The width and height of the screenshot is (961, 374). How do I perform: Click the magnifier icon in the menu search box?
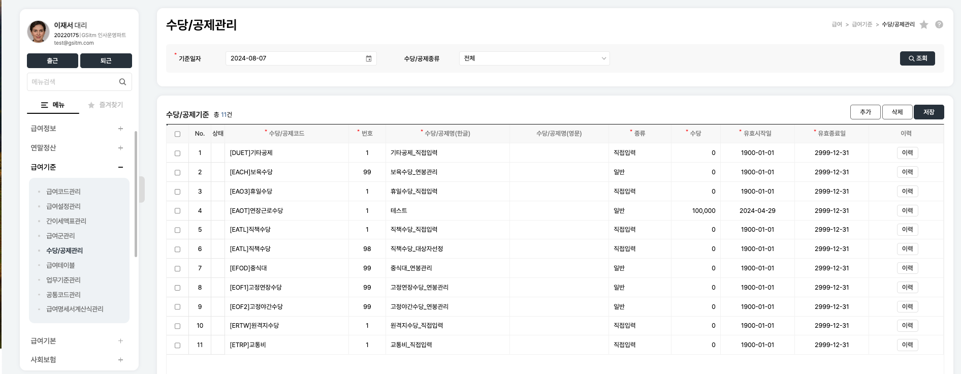click(122, 82)
